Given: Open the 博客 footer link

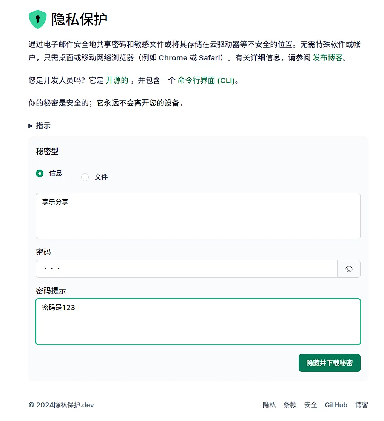Looking at the screenshot, I should [x=361, y=405].
